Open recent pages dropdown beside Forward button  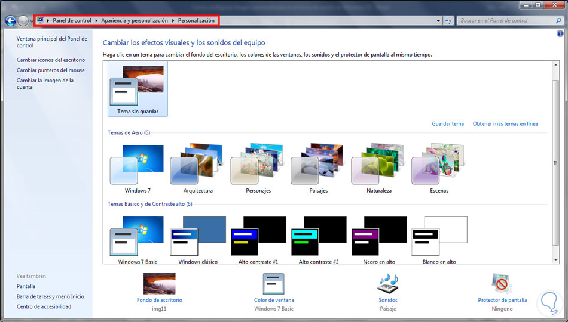31,21
